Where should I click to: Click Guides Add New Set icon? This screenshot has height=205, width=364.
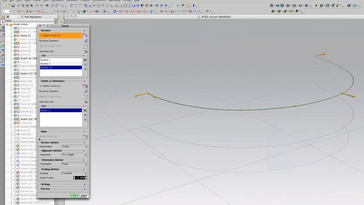pos(86,102)
